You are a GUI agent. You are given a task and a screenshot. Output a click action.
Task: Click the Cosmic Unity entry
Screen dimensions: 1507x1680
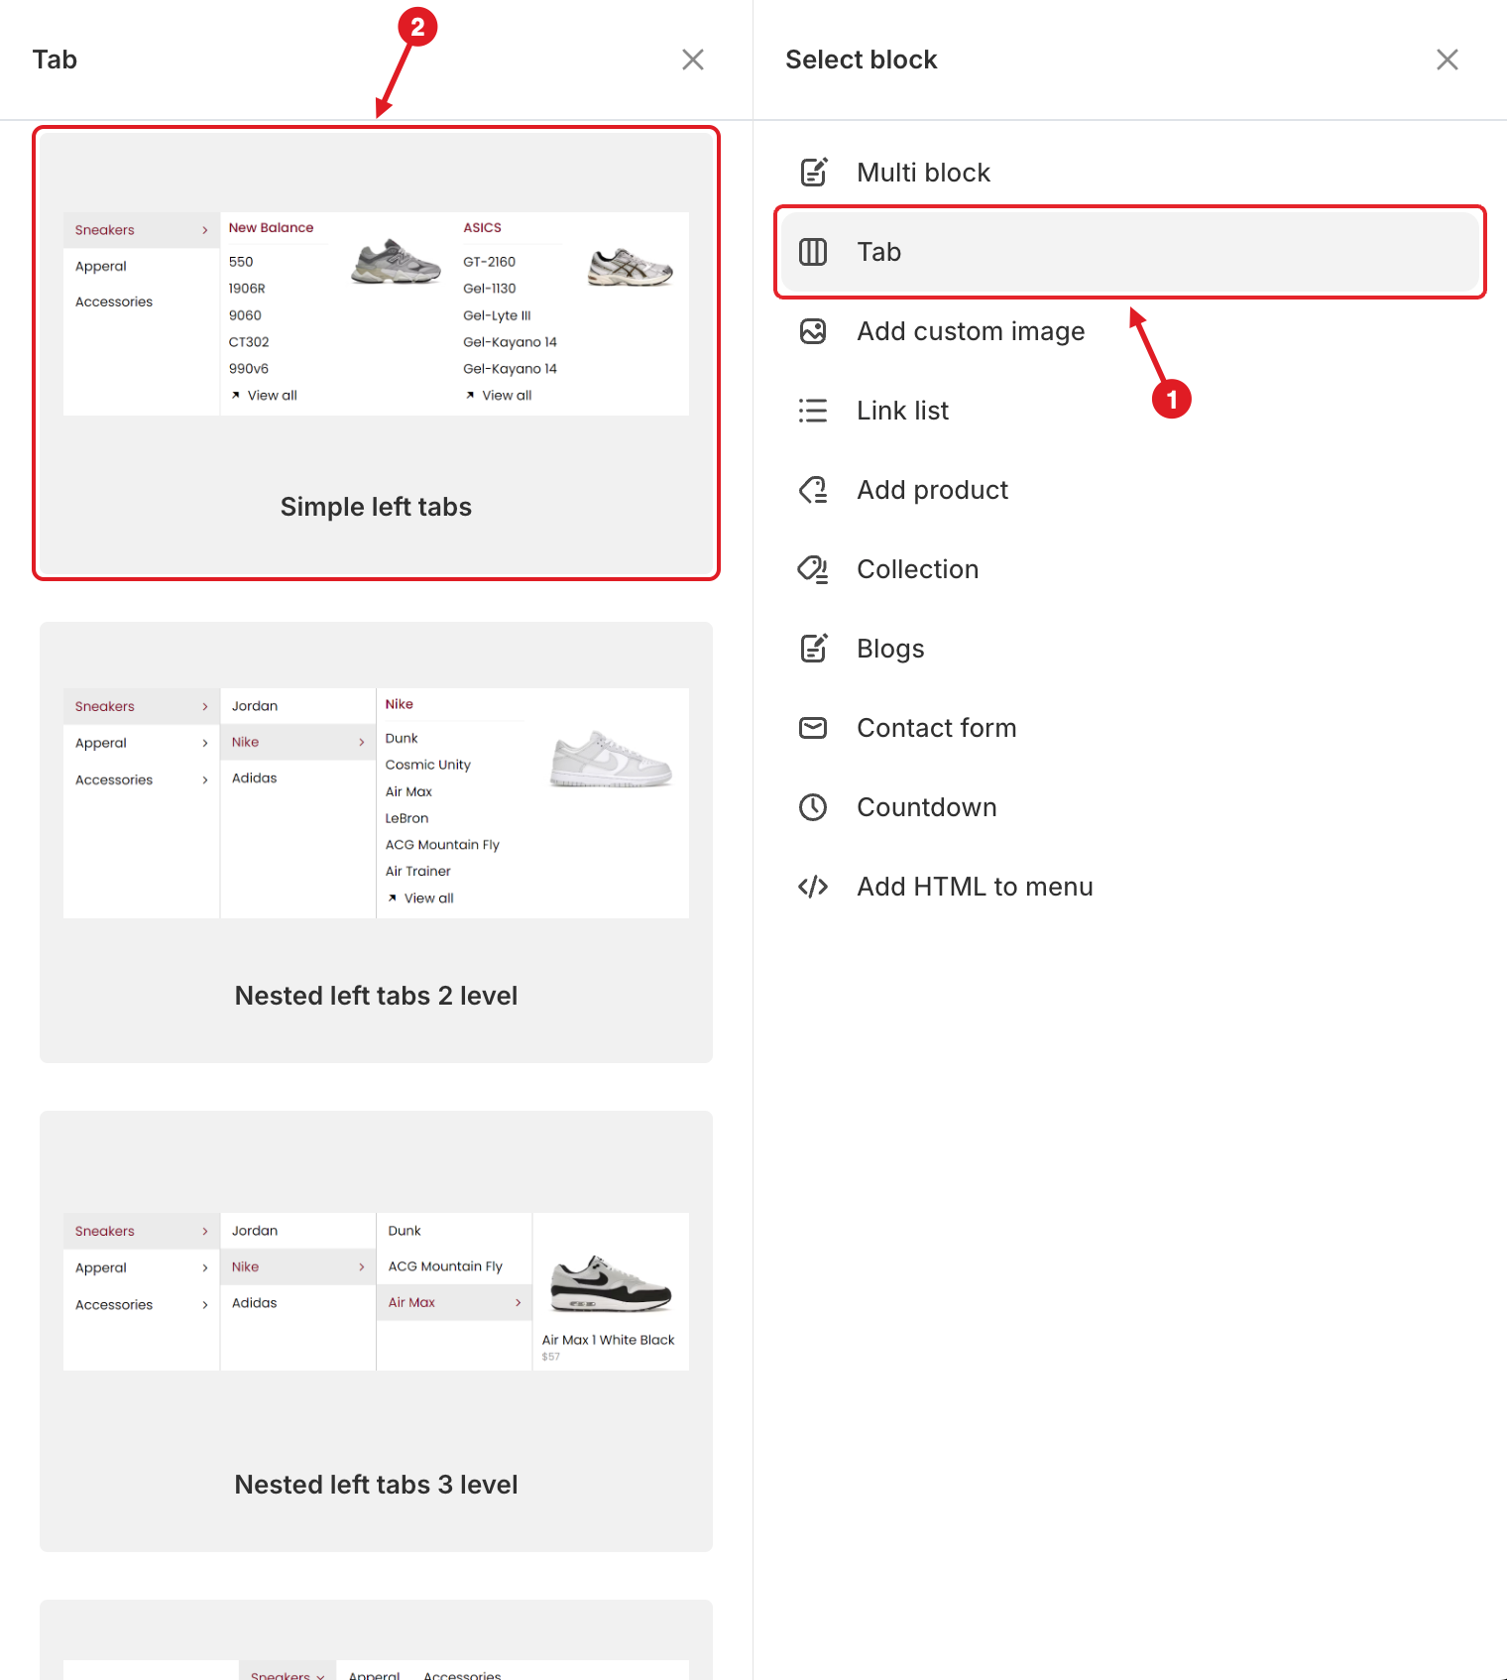click(428, 765)
